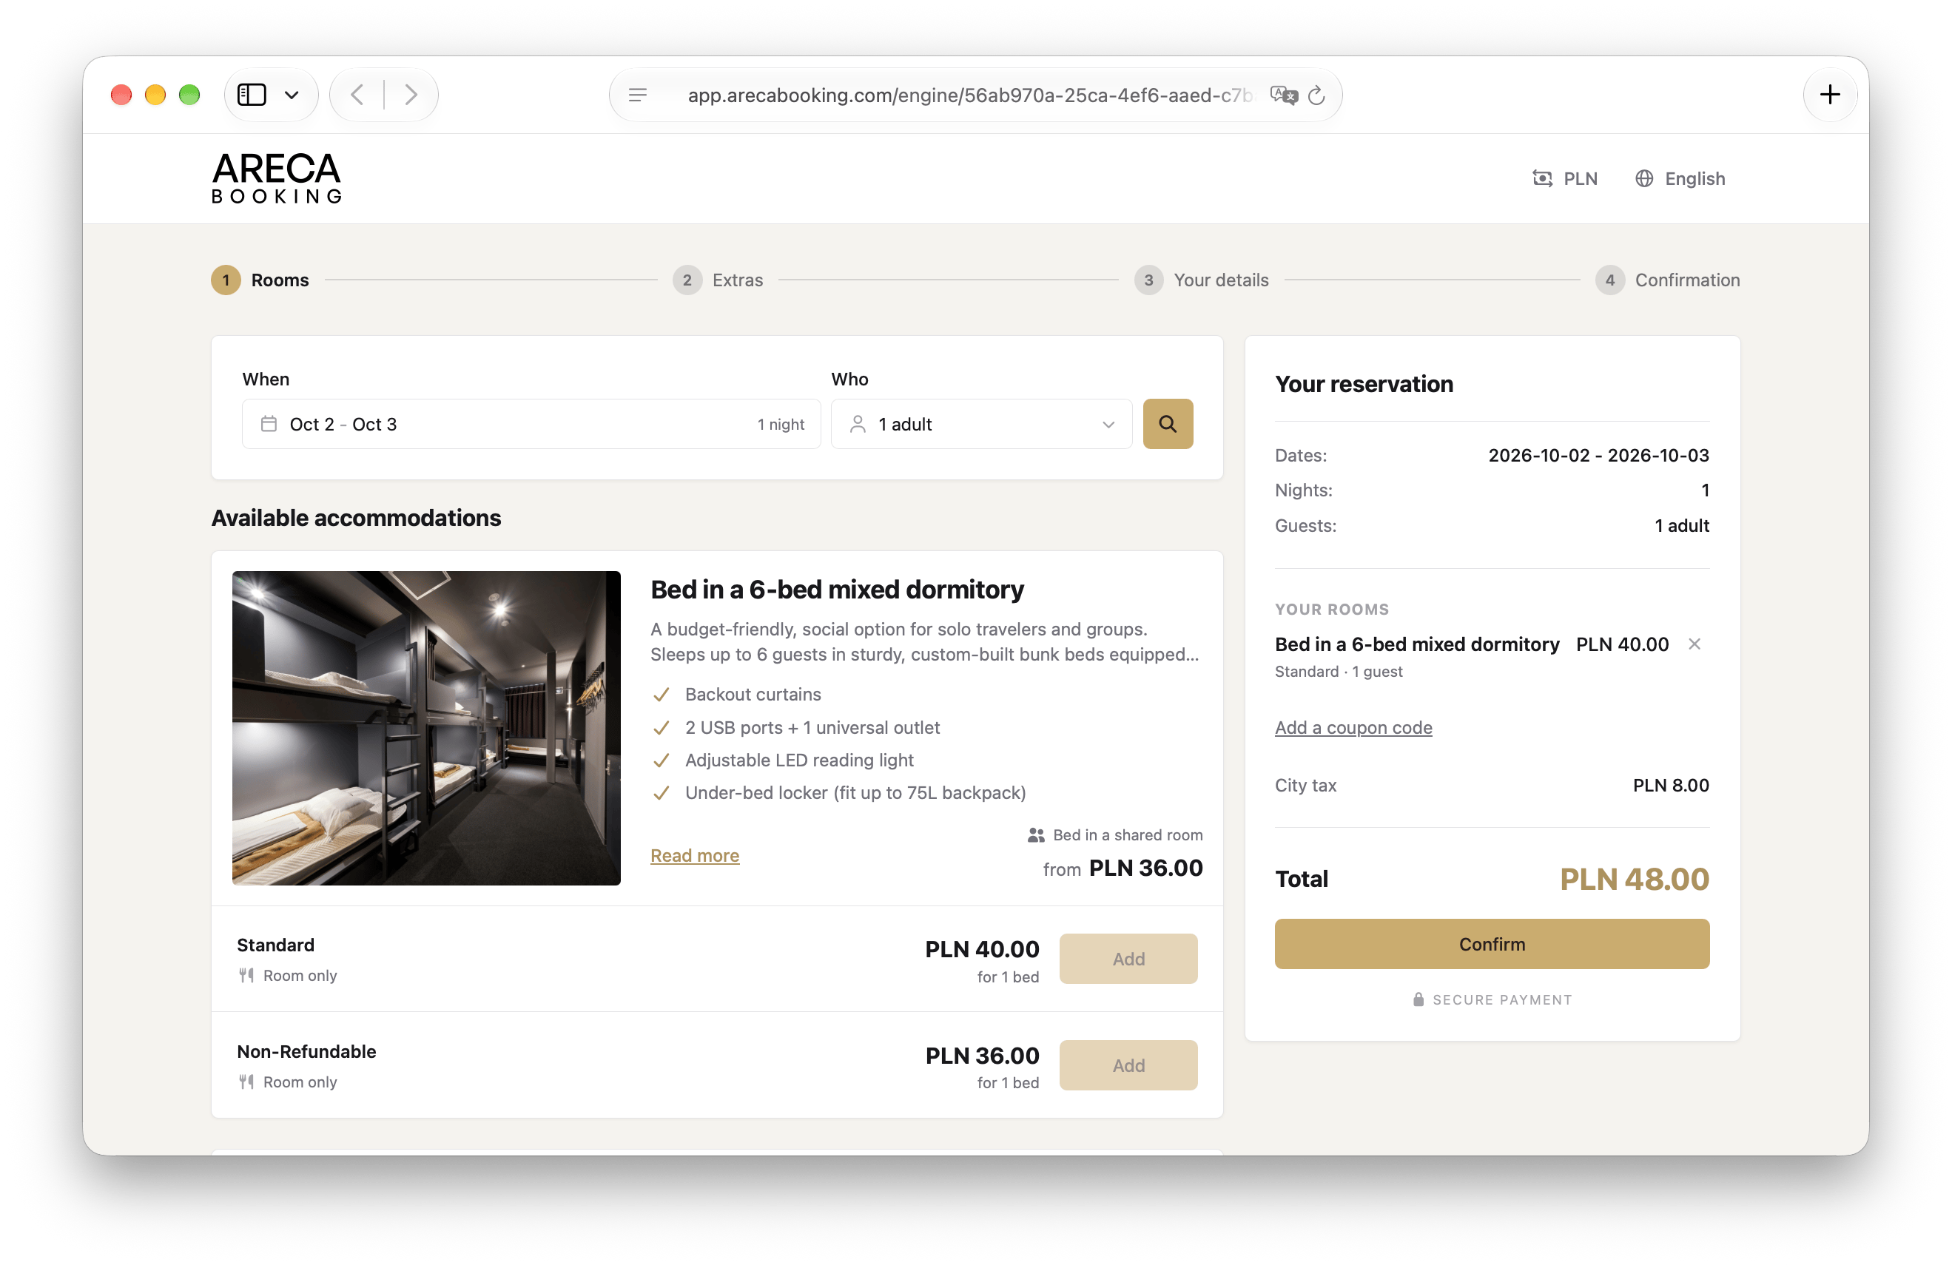Go to the Confirmation step 4
Screen dimensions: 1952x1265
tap(1667, 280)
